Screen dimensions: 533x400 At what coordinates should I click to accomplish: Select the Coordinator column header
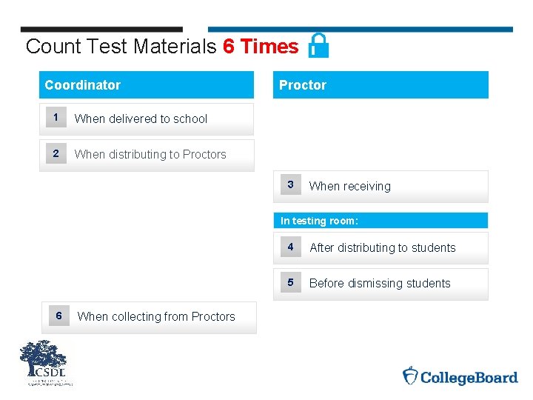(x=146, y=85)
